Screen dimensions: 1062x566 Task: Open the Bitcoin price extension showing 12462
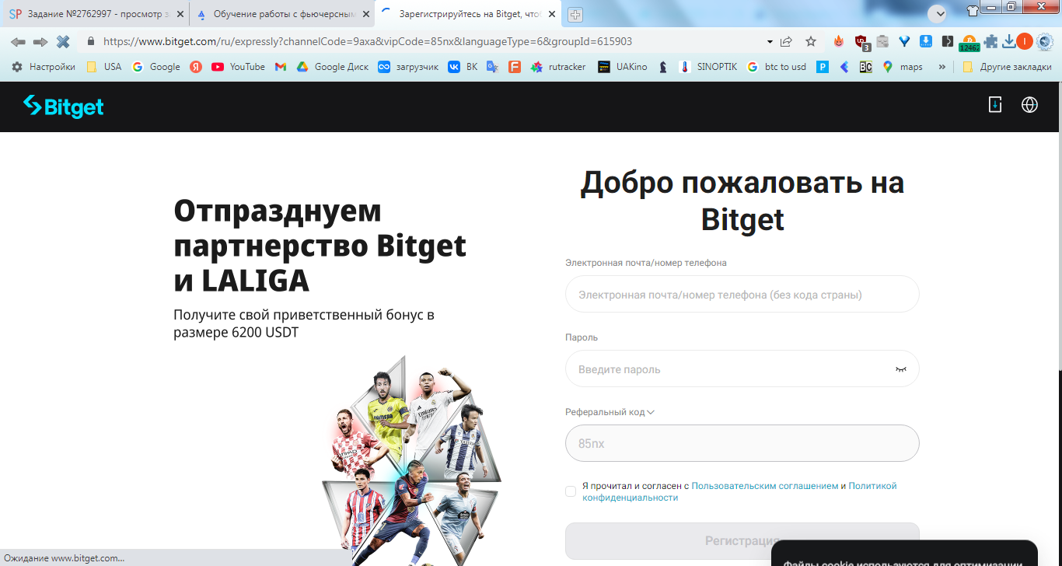[969, 43]
